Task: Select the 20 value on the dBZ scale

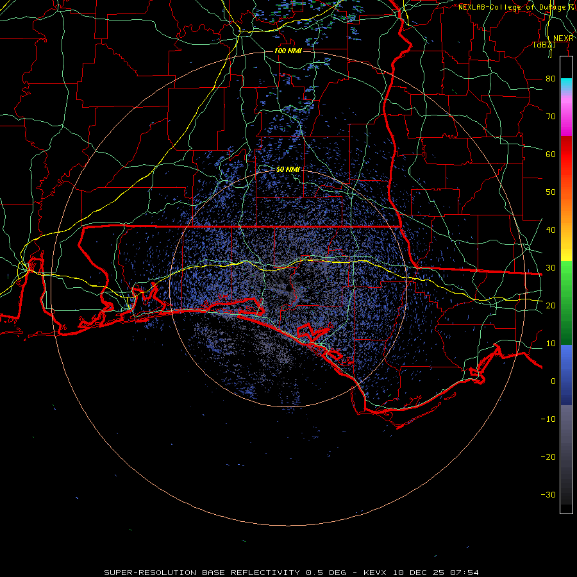Action: [x=551, y=305]
